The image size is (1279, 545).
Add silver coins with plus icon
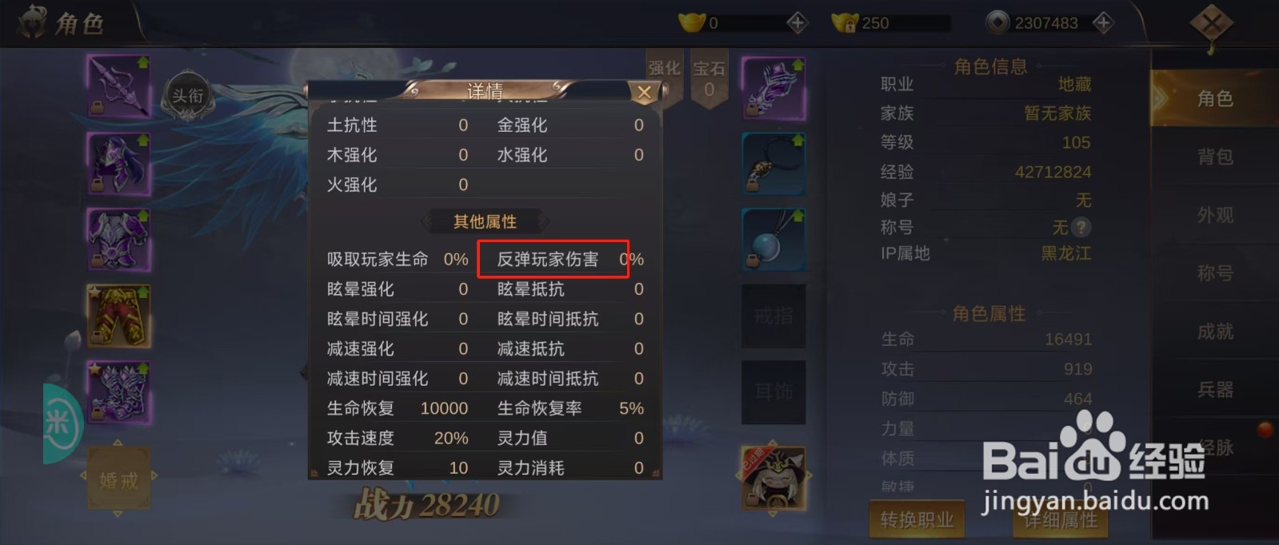click(1104, 23)
